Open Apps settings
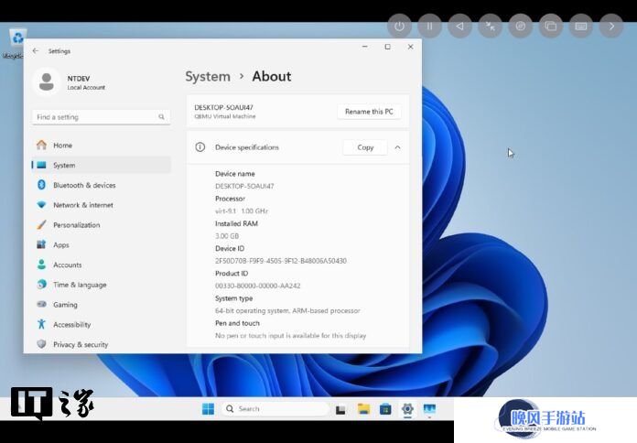637x443 pixels. coord(102,244)
